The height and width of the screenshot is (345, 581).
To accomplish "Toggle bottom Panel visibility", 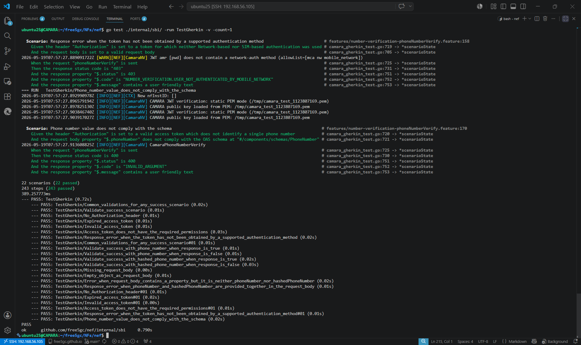I will (x=513, y=6).
